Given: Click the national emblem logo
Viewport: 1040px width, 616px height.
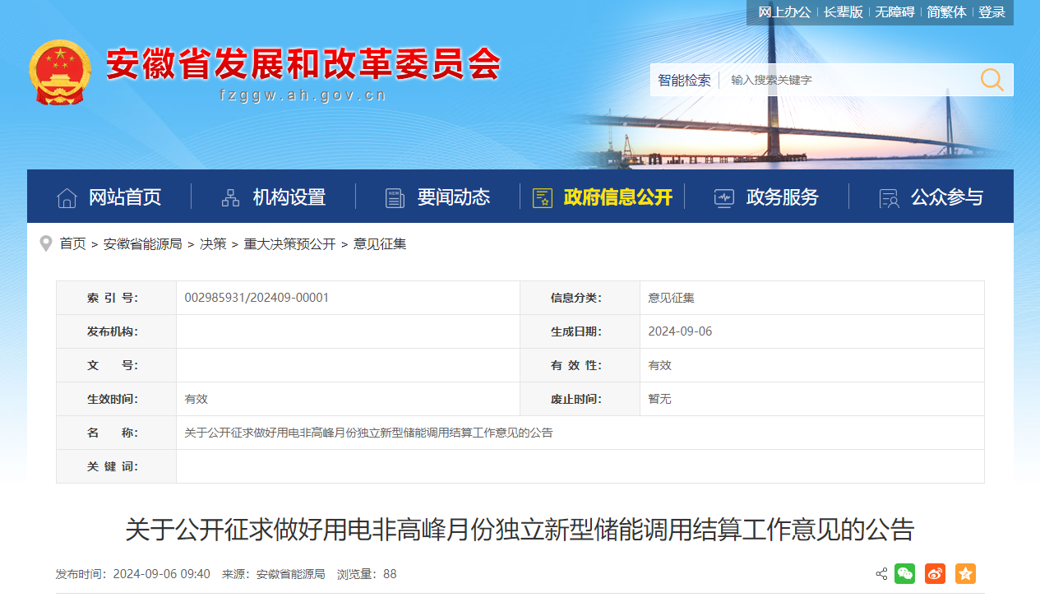Looking at the screenshot, I should 59,72.
